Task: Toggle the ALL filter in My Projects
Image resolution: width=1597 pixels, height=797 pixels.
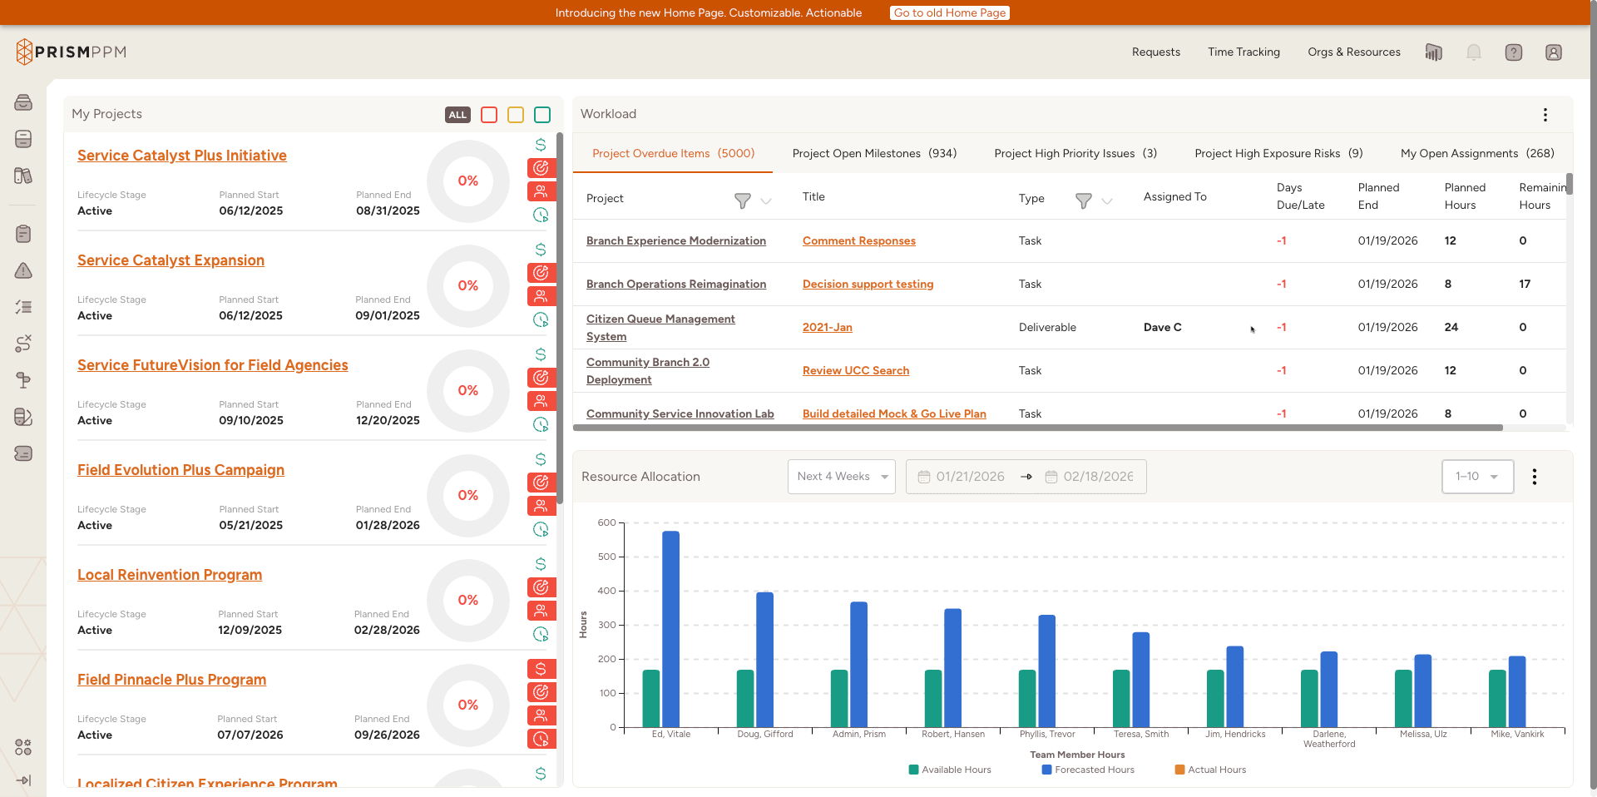Action: click(x=457, y=115)
